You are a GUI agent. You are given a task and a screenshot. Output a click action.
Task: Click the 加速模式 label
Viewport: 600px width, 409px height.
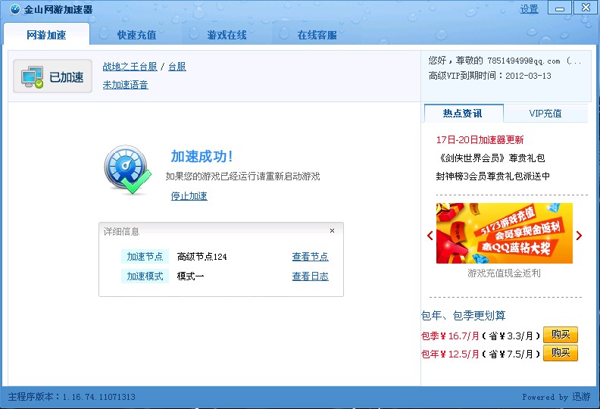pos(145,276)
